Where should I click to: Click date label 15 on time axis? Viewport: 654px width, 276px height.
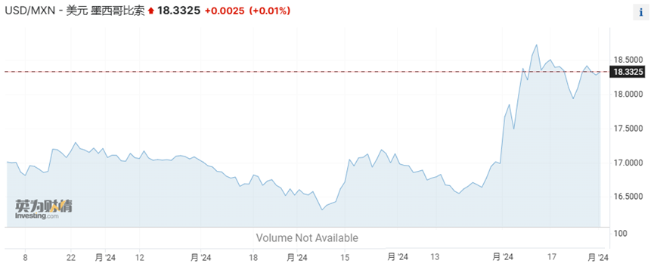(345, 258)
